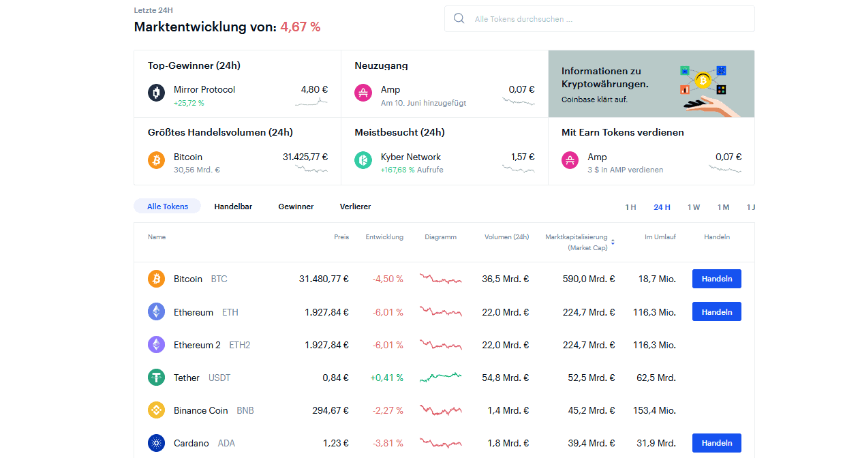
Task: Sort by the Entwicklung column header
Action: 384,237
